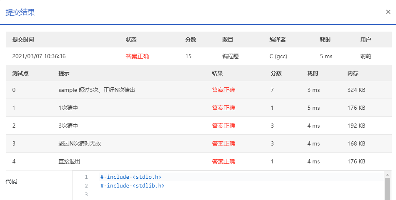Click hint 'sample 超过3次、正好N次猜出'
The width and height of the screenshot is (396, 200).
[97, 90]
